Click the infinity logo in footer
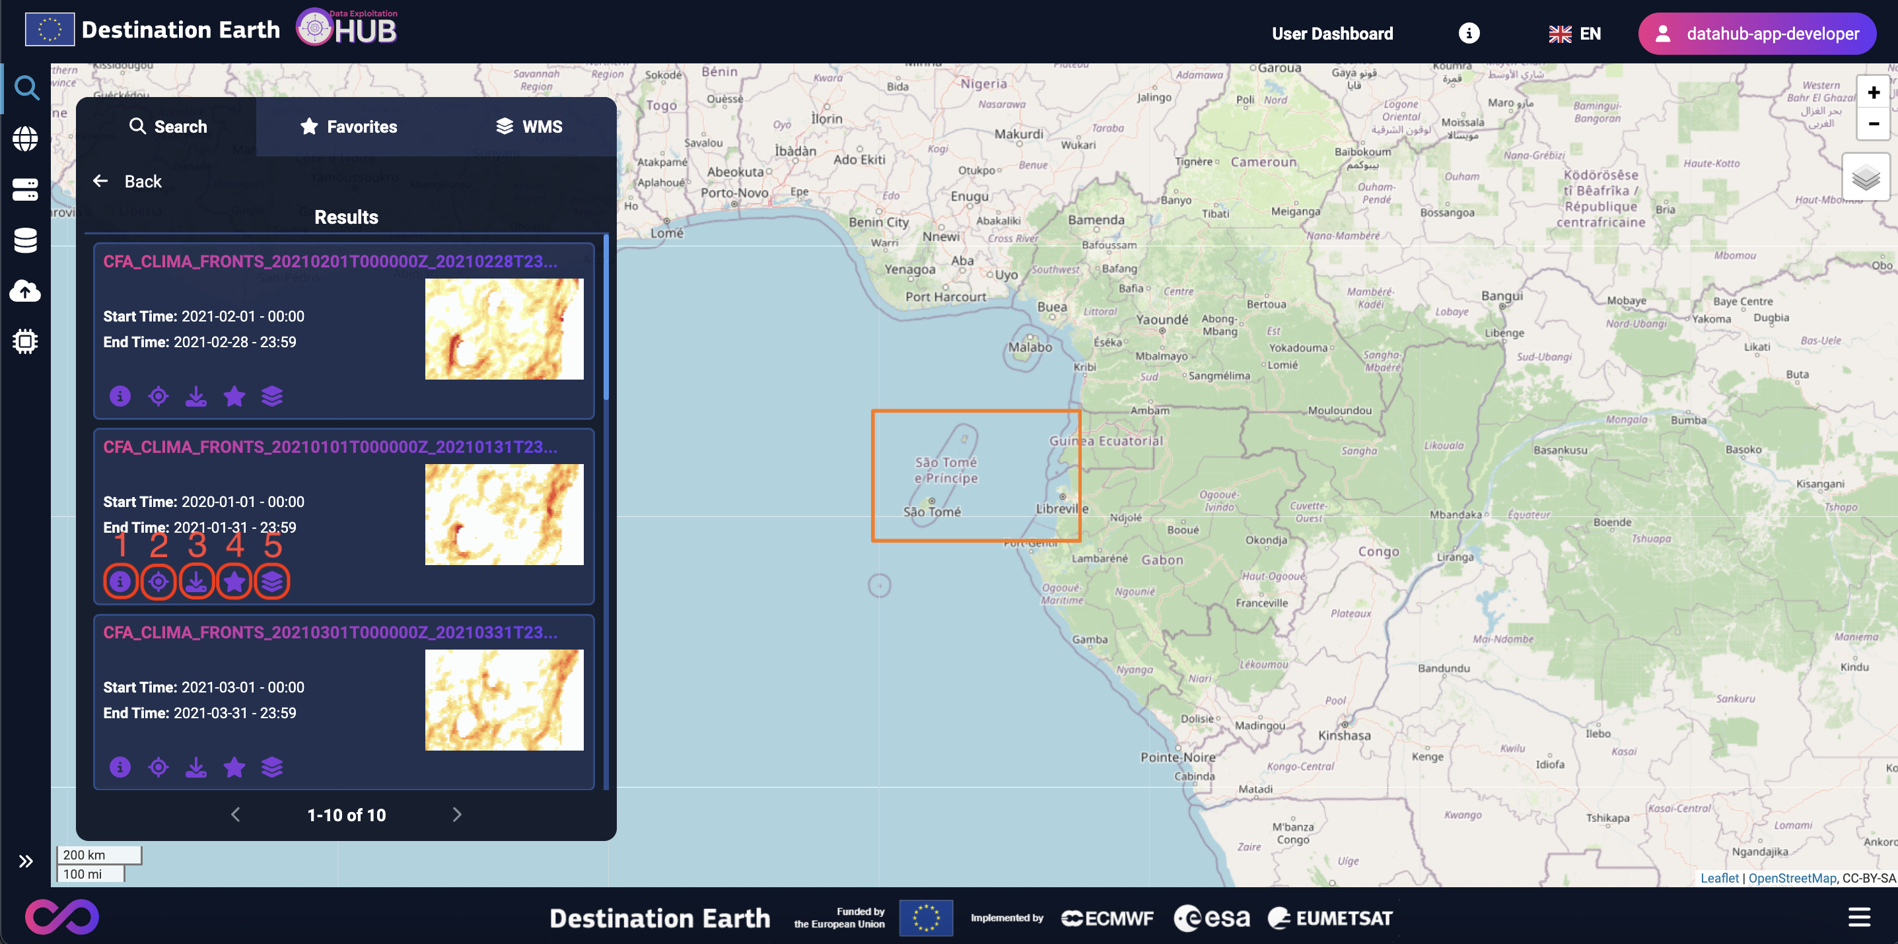1898x944 pixels. click(62, 917)
